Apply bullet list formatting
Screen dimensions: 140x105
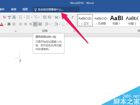(x=21, y=17)
